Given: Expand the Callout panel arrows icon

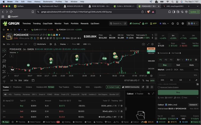Looking at the screenshot, I should coord(153,94).
